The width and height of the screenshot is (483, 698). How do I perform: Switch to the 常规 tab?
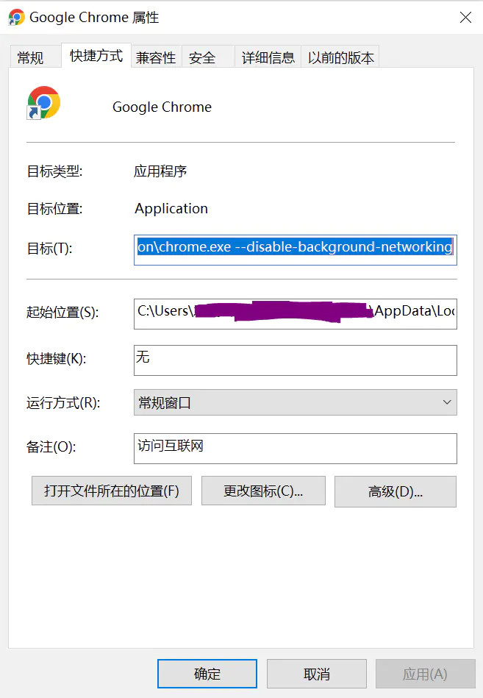[30, 57]
